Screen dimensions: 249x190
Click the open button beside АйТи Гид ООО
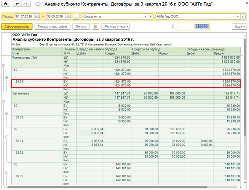tap(243, 17)
